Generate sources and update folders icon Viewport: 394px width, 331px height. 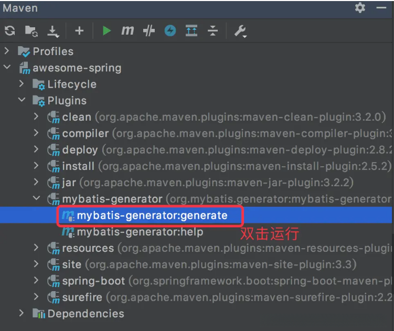point(31,31)
